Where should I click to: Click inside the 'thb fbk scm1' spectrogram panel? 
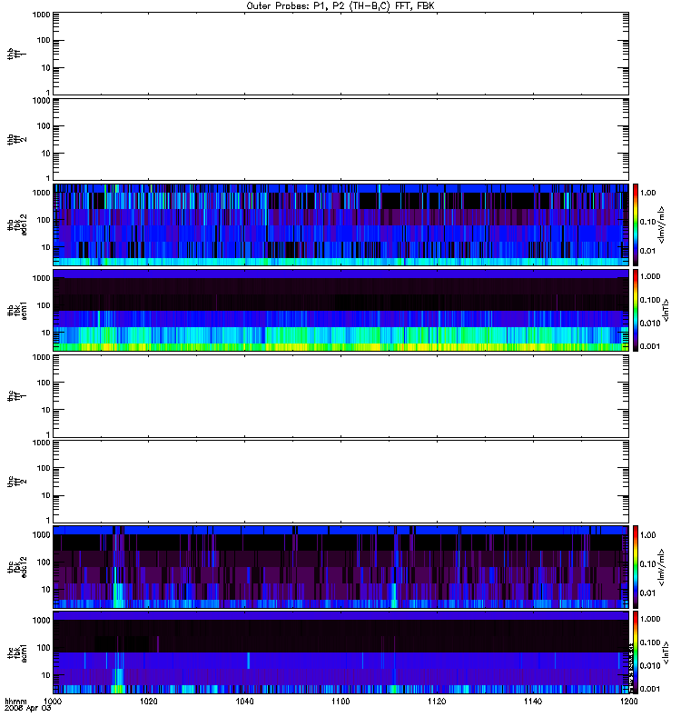pos(340,310)
